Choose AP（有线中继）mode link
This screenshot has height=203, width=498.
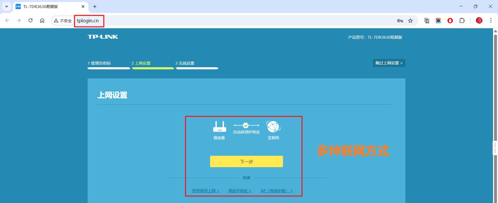[x=276, y=191]
